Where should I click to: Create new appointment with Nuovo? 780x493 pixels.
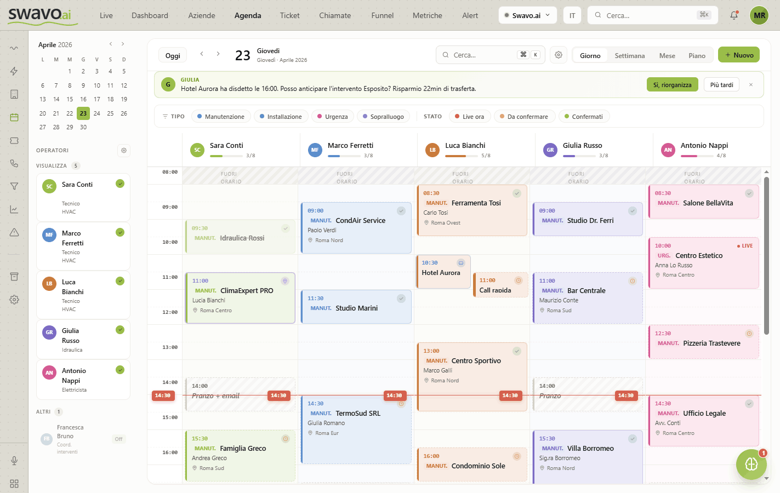739,55
